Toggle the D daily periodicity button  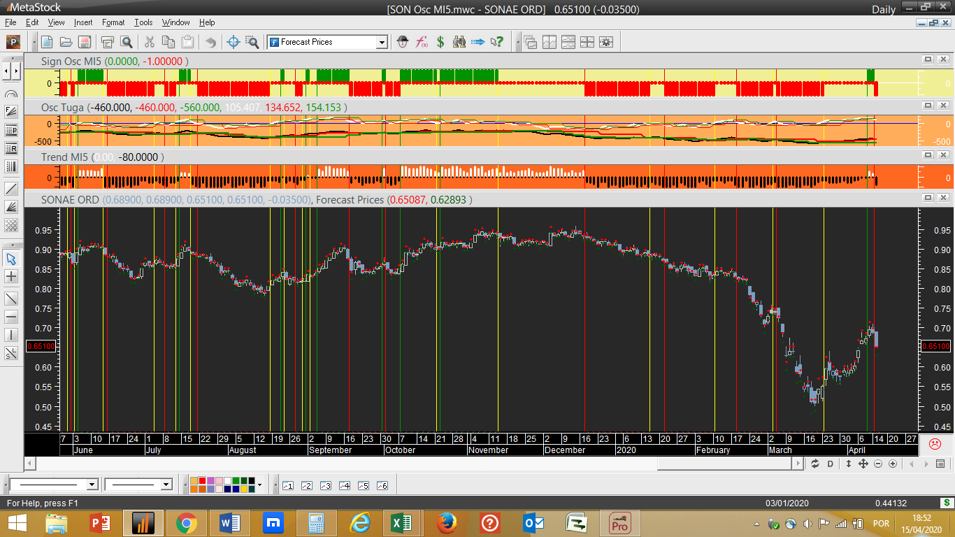(831, 464)
